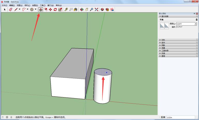Viewport: 199px width, 120px height.
Task: Pick the Eraser tool
Action: tap(11, 9)
